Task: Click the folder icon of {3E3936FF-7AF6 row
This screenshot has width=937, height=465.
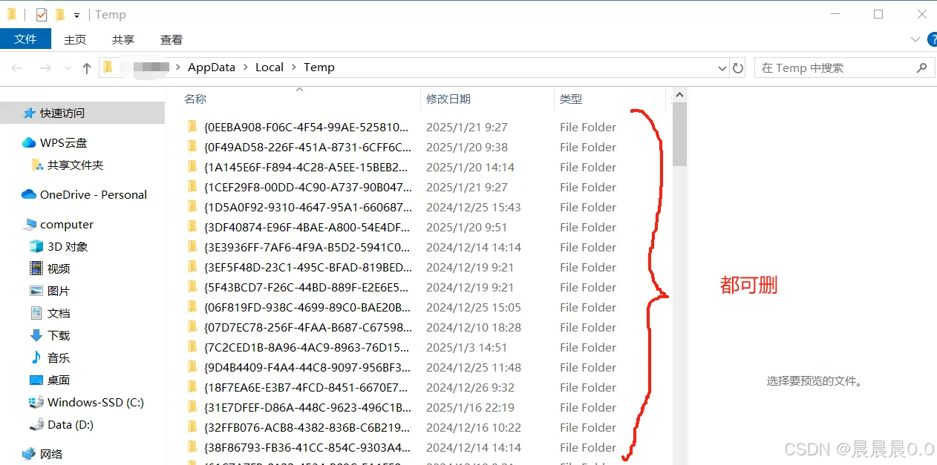Action: (x=192, y=246)
